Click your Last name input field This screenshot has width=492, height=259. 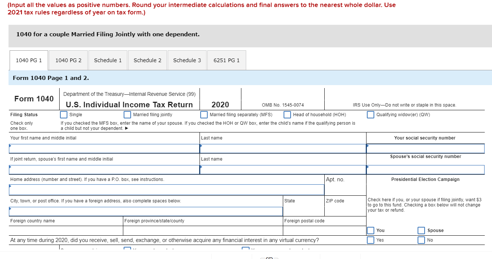(x=283, y=148)
